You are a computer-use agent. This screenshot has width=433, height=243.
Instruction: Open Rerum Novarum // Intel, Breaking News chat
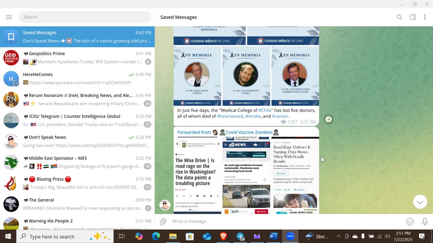[x=77, y=100]
